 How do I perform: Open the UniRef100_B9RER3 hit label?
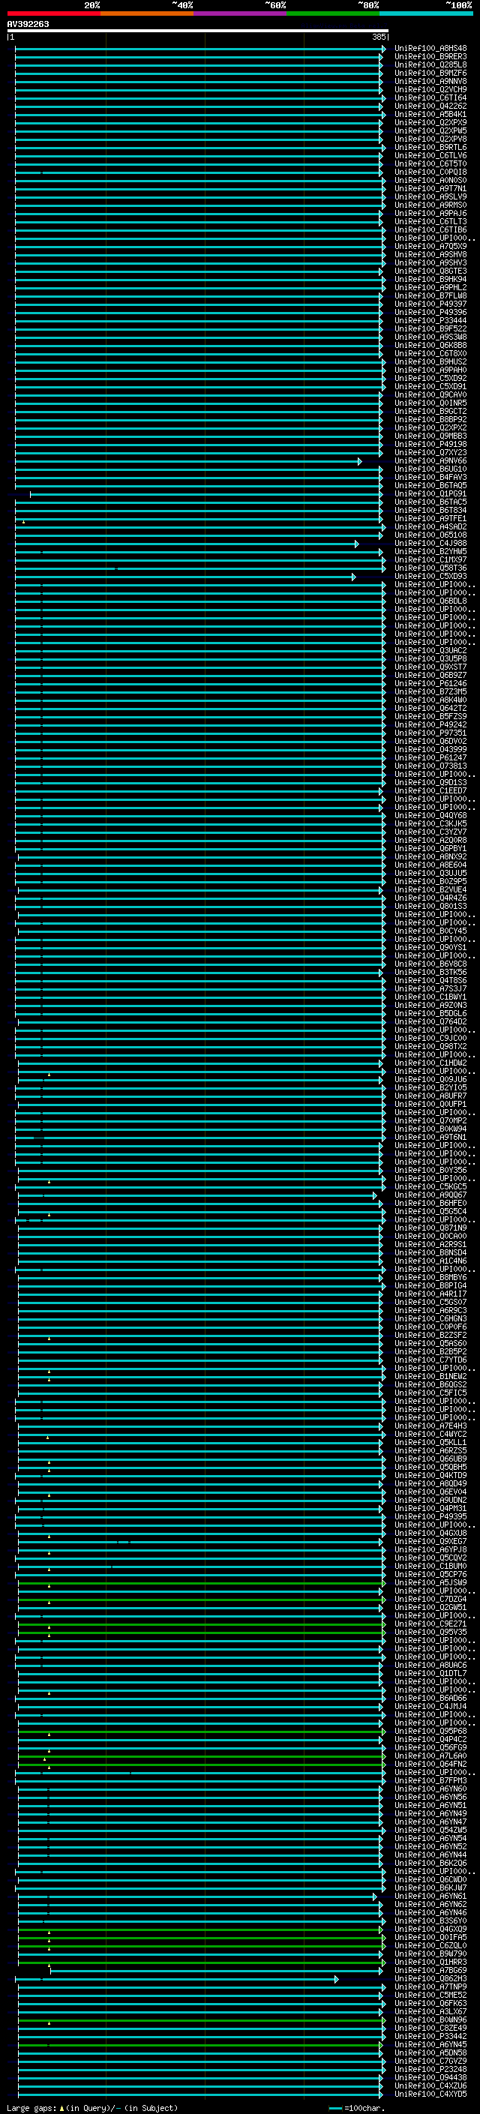(430, 57)
